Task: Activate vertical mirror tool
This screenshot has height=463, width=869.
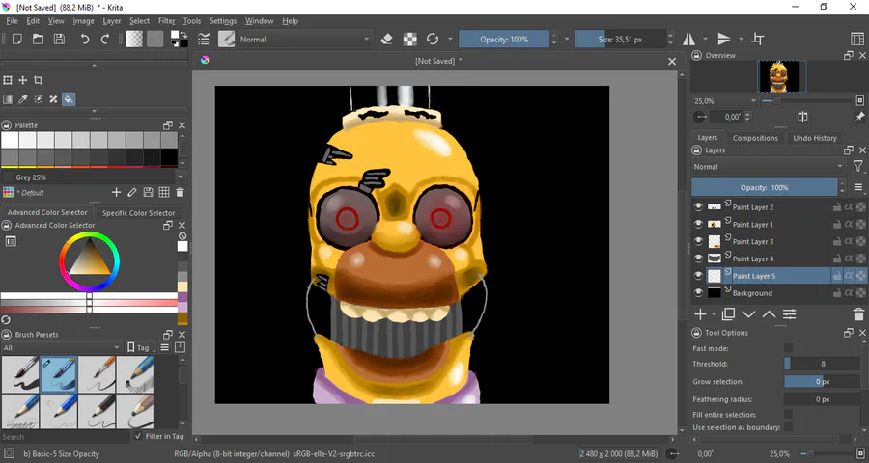Action: tap(724, 39)
